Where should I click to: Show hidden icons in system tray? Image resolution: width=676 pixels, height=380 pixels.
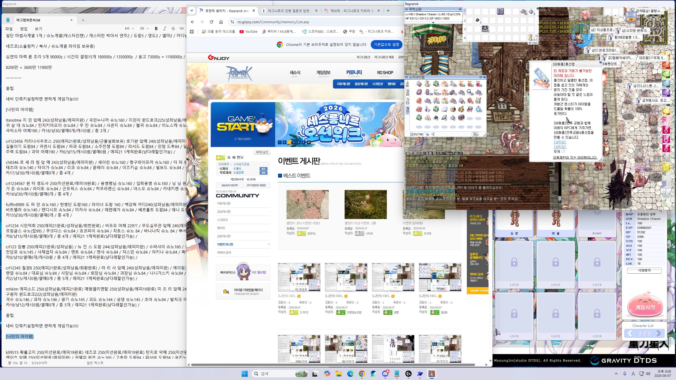pos(616,374)
